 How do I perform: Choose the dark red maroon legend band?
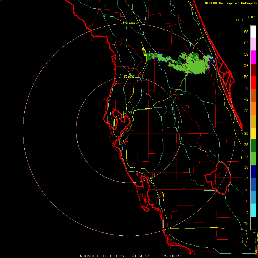point(253,70)
